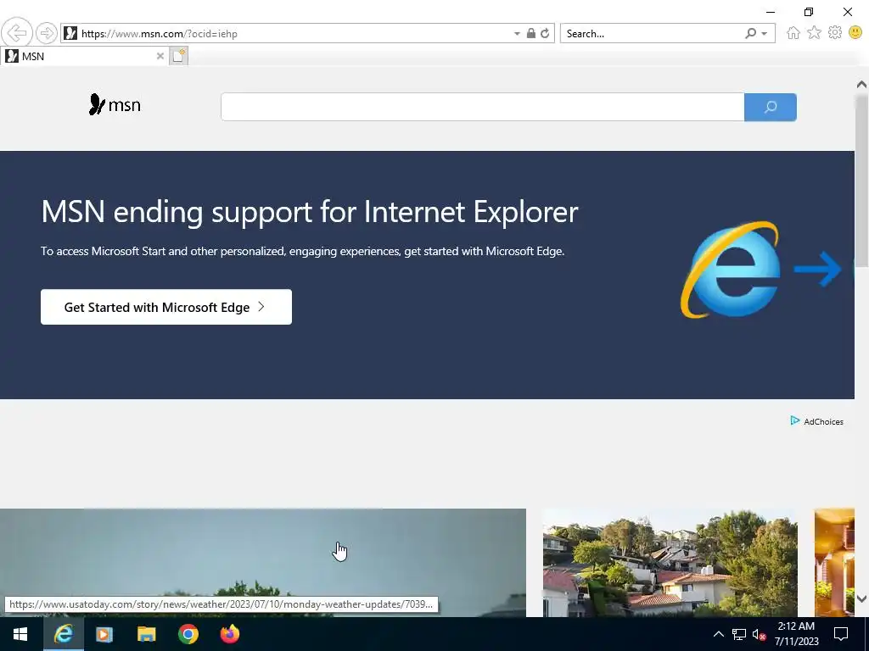This screenshot has height=651, width=869.
Task: Click Internet Explorer in the taskbar
Action: (64, 634)
